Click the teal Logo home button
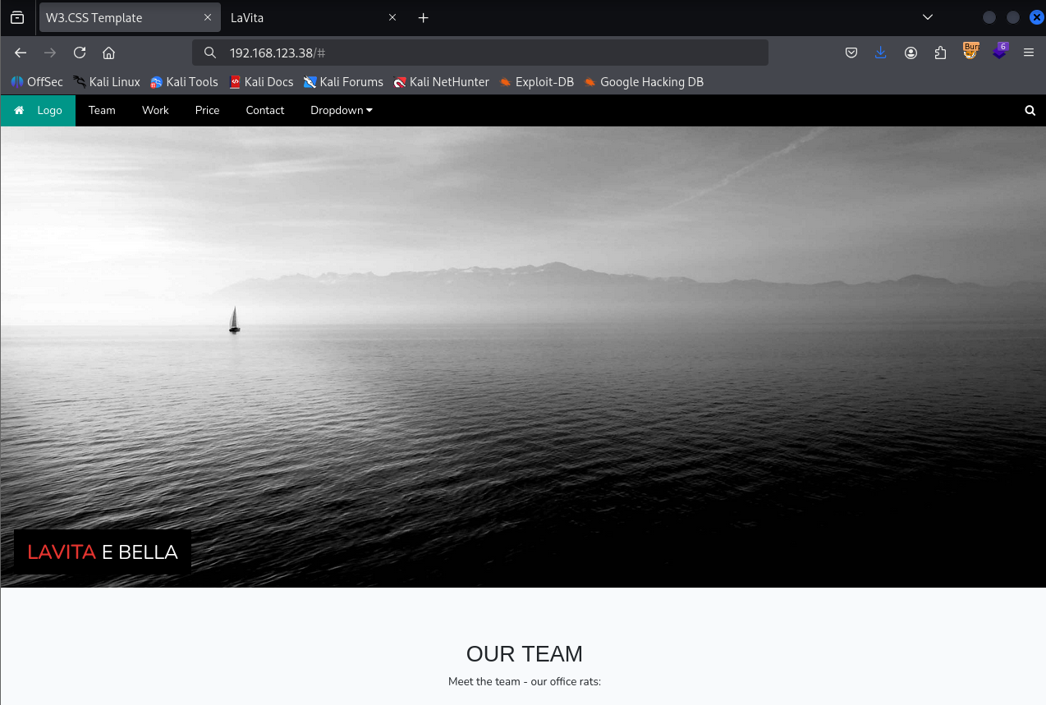The width and height of the screenshot is (1046, 705). (x=38, y=111)
